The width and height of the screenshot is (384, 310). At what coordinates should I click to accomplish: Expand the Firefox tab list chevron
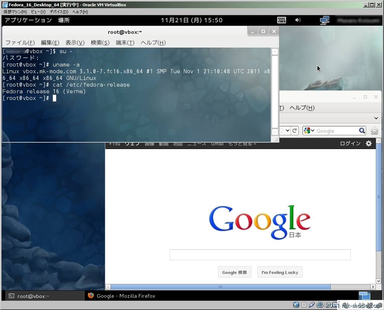pyautogui.click(x=376, y=118)
